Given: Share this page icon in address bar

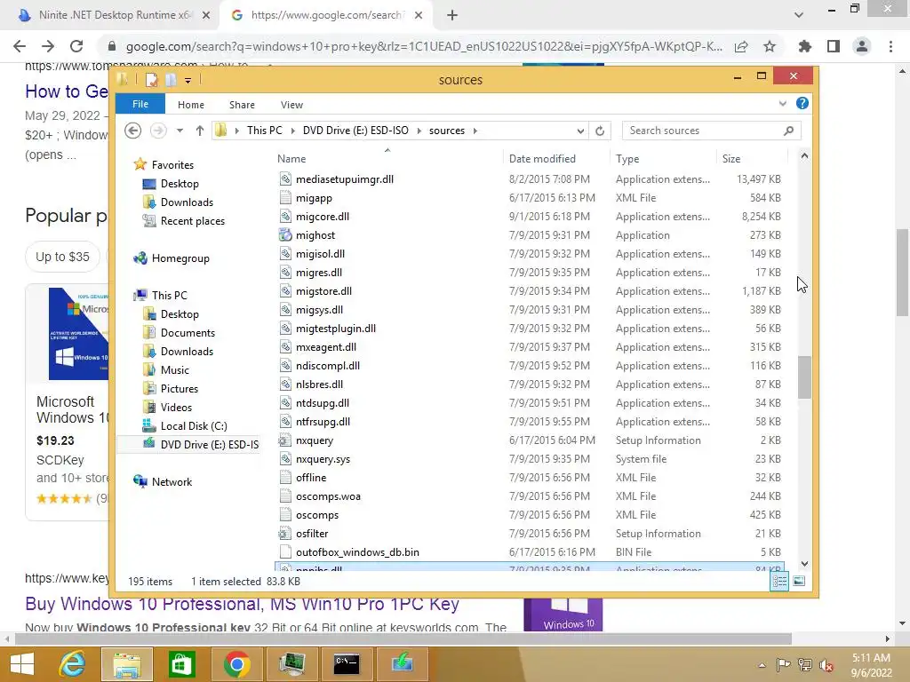Looking at the screenshot, I should pos(741,46).
